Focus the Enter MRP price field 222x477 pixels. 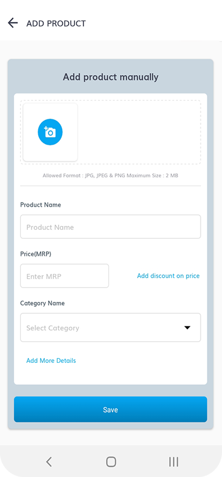click(x=64, y=276)
